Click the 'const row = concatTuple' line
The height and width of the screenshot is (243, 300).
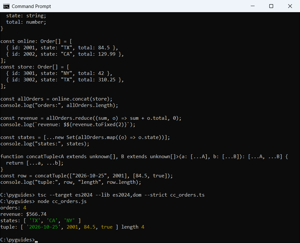(86, 176)
